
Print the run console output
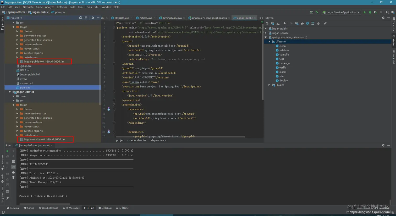click(x=13, y=172)
